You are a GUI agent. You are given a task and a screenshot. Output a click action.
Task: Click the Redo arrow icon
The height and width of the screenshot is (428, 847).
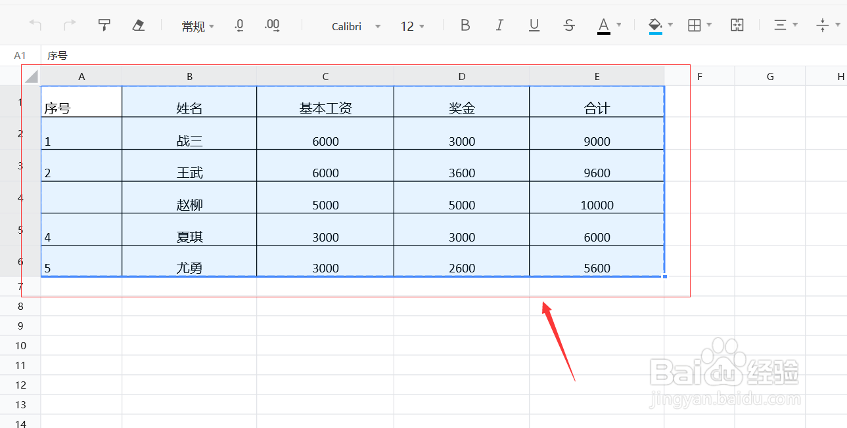pos(70,25)
